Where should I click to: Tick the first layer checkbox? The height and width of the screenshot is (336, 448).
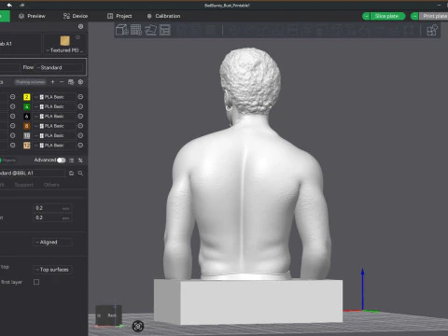(x=36, y=282)
